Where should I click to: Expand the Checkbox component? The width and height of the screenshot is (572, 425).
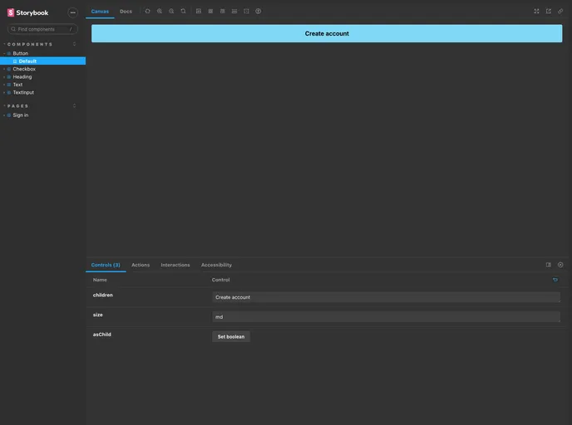[x=24, y=69]
